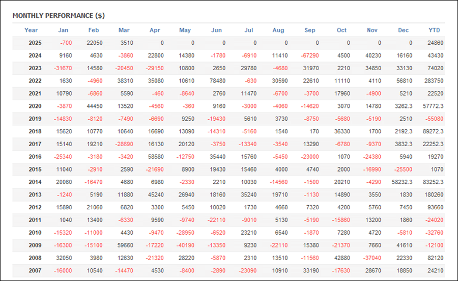Click the YTD column header
The image size is (458, 281).
point(434,30)
